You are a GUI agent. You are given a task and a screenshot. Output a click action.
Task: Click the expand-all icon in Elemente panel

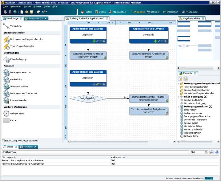[181, 79]
